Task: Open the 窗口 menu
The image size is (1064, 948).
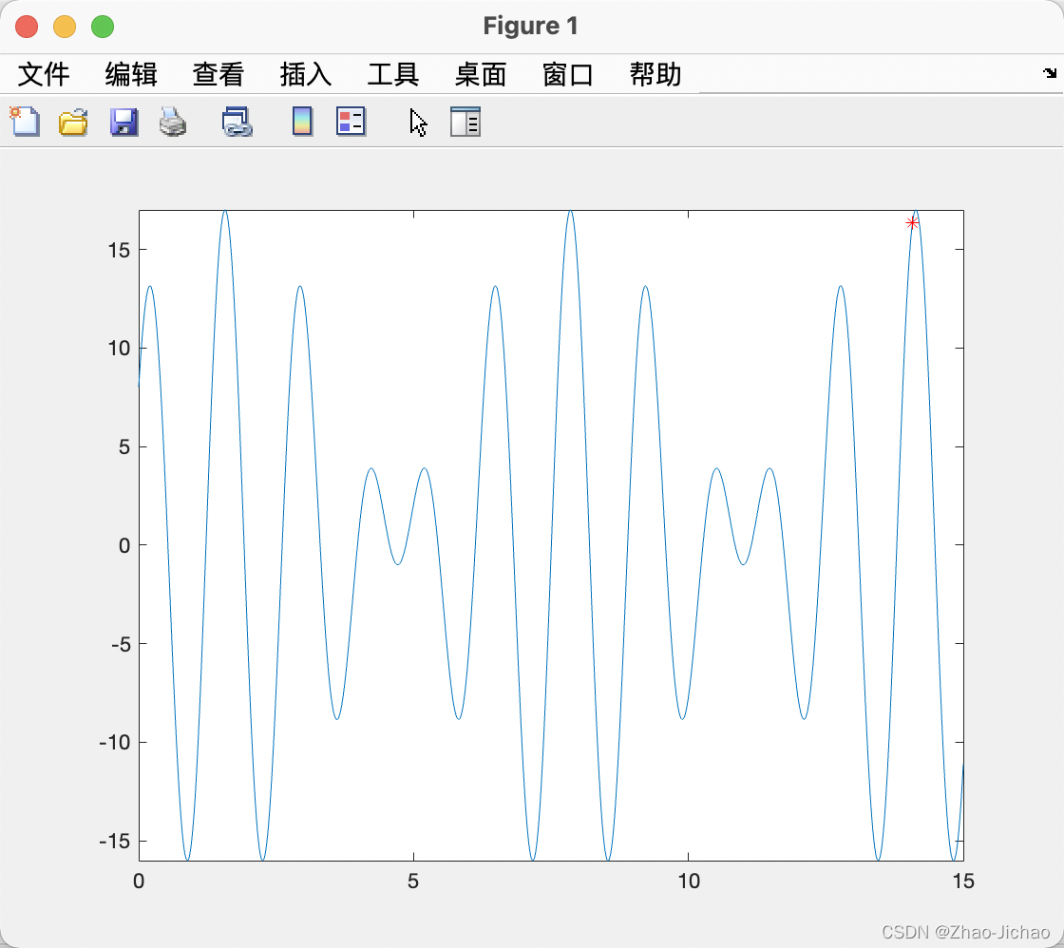Action: pyautogui.click(x=568, y=74)
